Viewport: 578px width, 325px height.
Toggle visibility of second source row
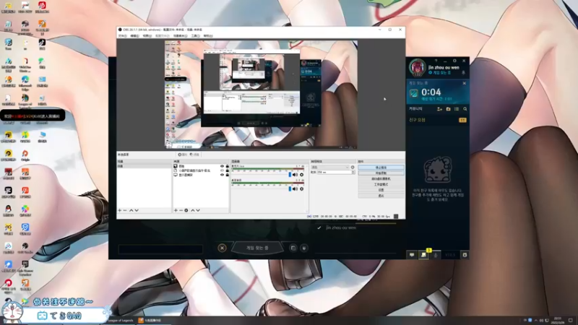222,170
